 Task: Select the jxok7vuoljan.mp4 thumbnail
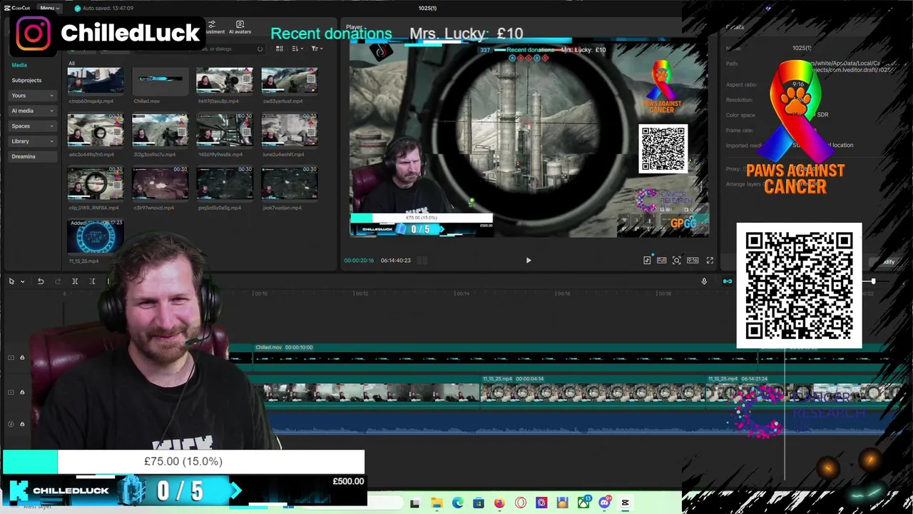290,183
